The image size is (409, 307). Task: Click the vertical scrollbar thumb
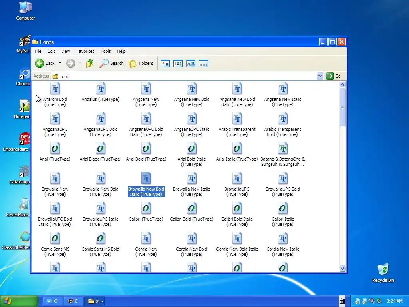pos(342,108)
